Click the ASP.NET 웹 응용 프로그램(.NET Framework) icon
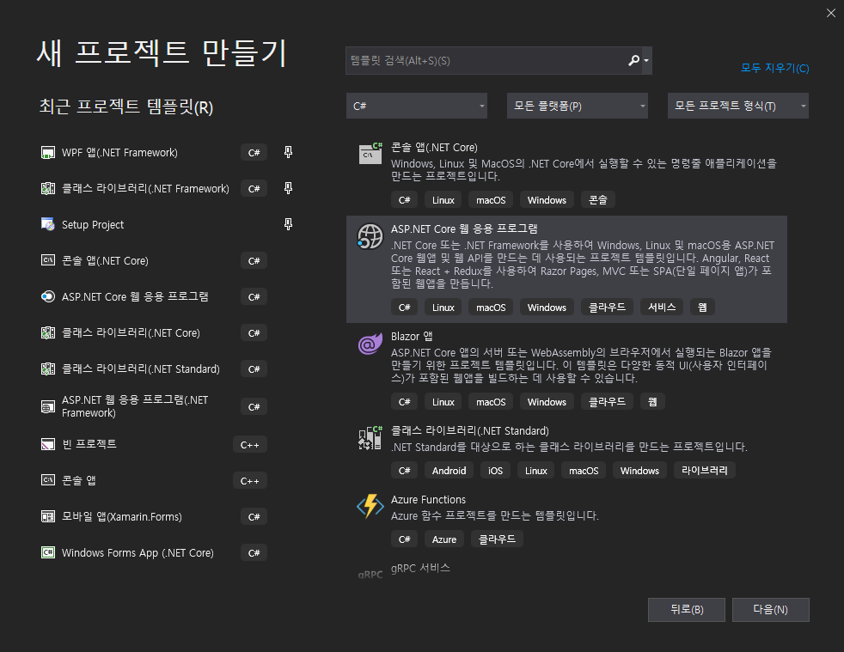 [x=48, y=407]
